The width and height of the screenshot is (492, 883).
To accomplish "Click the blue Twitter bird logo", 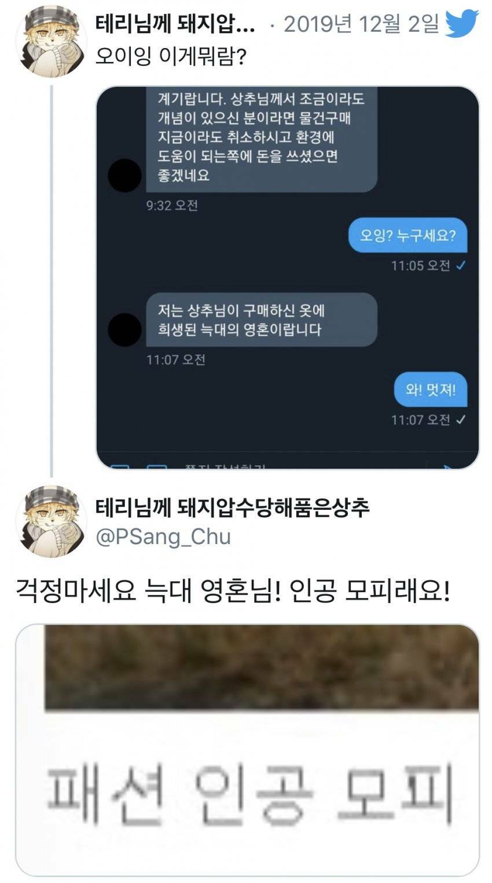I will tap(461, 23).
